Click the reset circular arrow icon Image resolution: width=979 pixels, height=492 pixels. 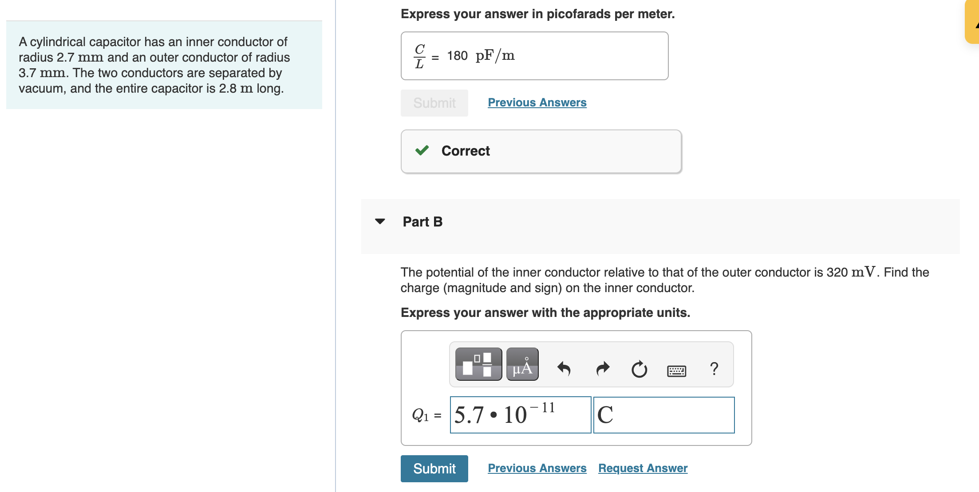click(639, 369)
